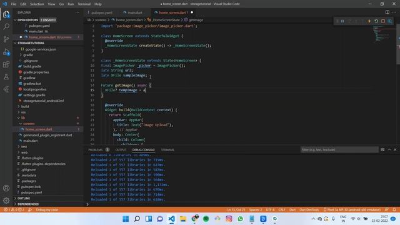Change Spaces indentation setting in status bar
This screenshot has height=225, width=400.
(256, 210)
